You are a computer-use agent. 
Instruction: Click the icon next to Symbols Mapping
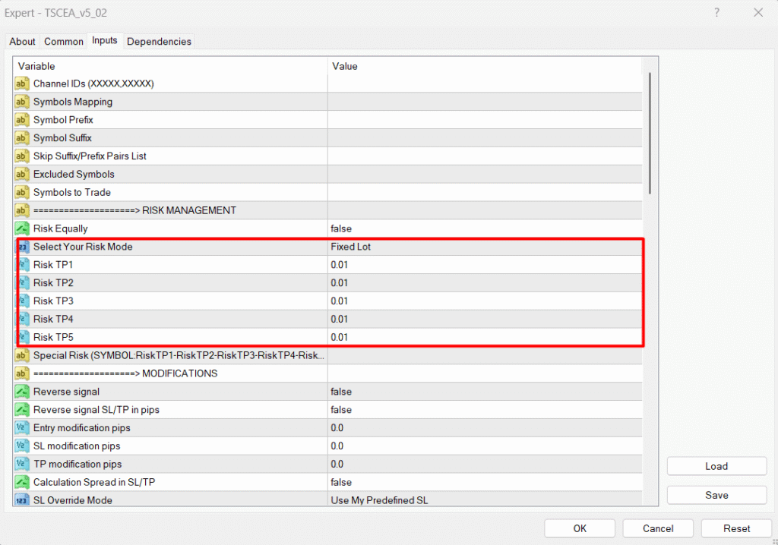(22, 102)
